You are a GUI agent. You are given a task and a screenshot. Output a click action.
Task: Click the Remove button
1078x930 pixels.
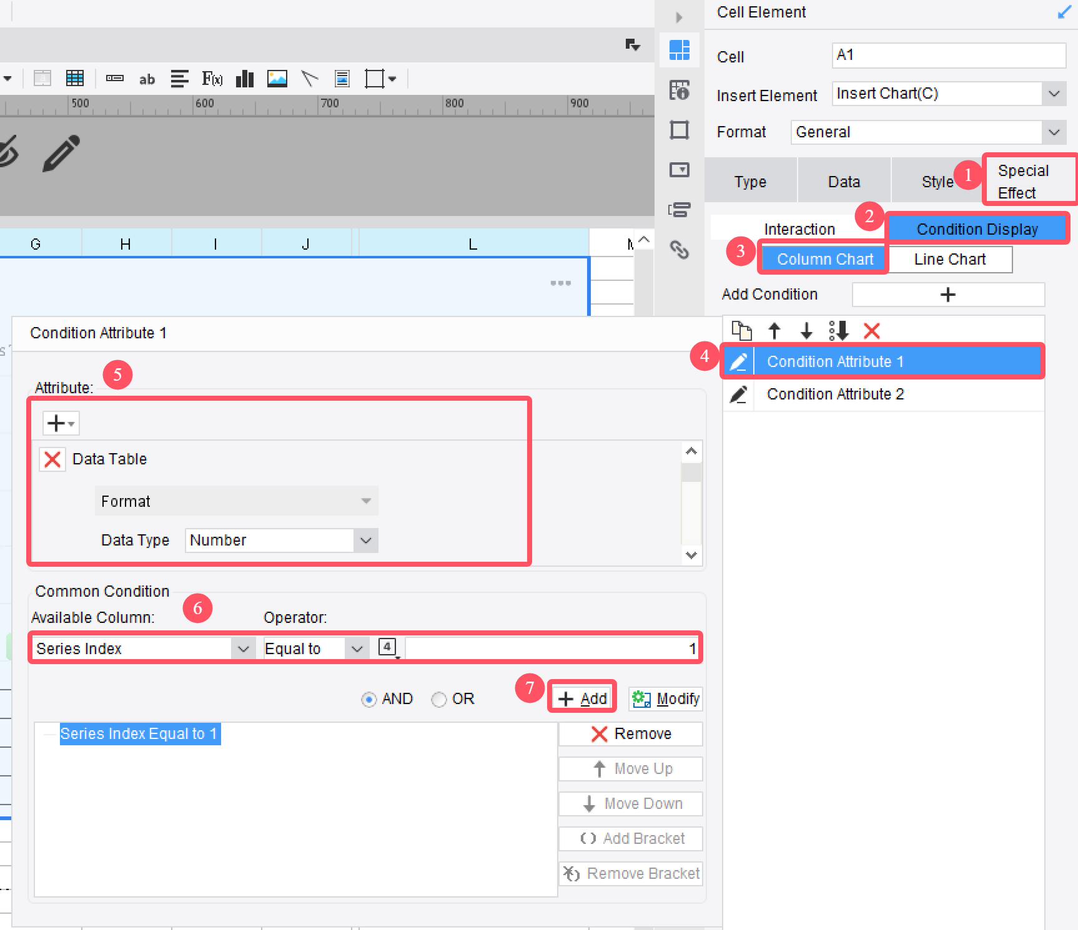631,734
